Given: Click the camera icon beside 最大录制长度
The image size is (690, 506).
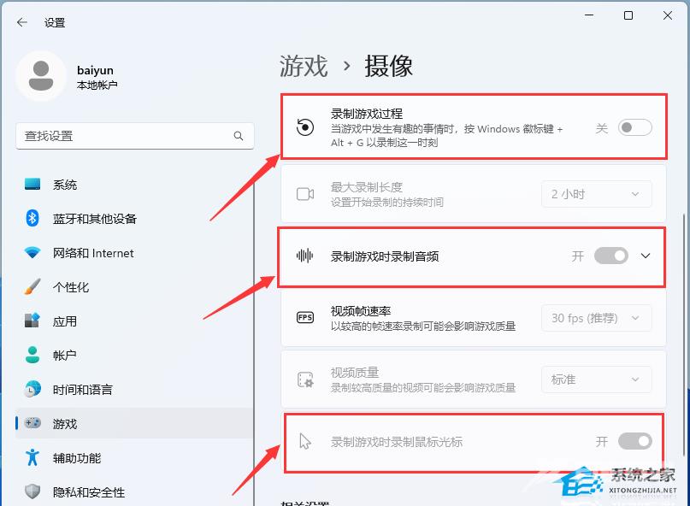Looking at the screenshot, I should [305, 194].
